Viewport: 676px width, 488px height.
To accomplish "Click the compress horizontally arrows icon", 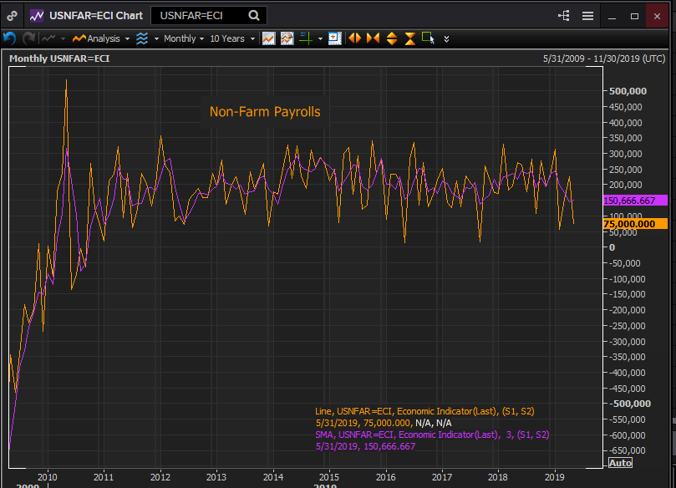I will pos(373,38).
